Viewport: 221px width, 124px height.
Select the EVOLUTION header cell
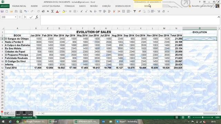click(200, 32)
